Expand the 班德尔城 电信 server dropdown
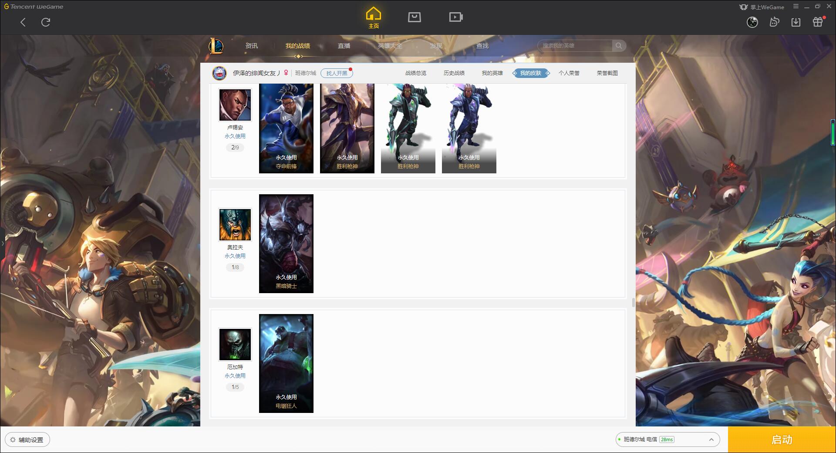836x453 pixels. 667,439
